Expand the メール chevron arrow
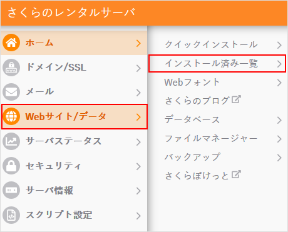 [x=138, y=93]
